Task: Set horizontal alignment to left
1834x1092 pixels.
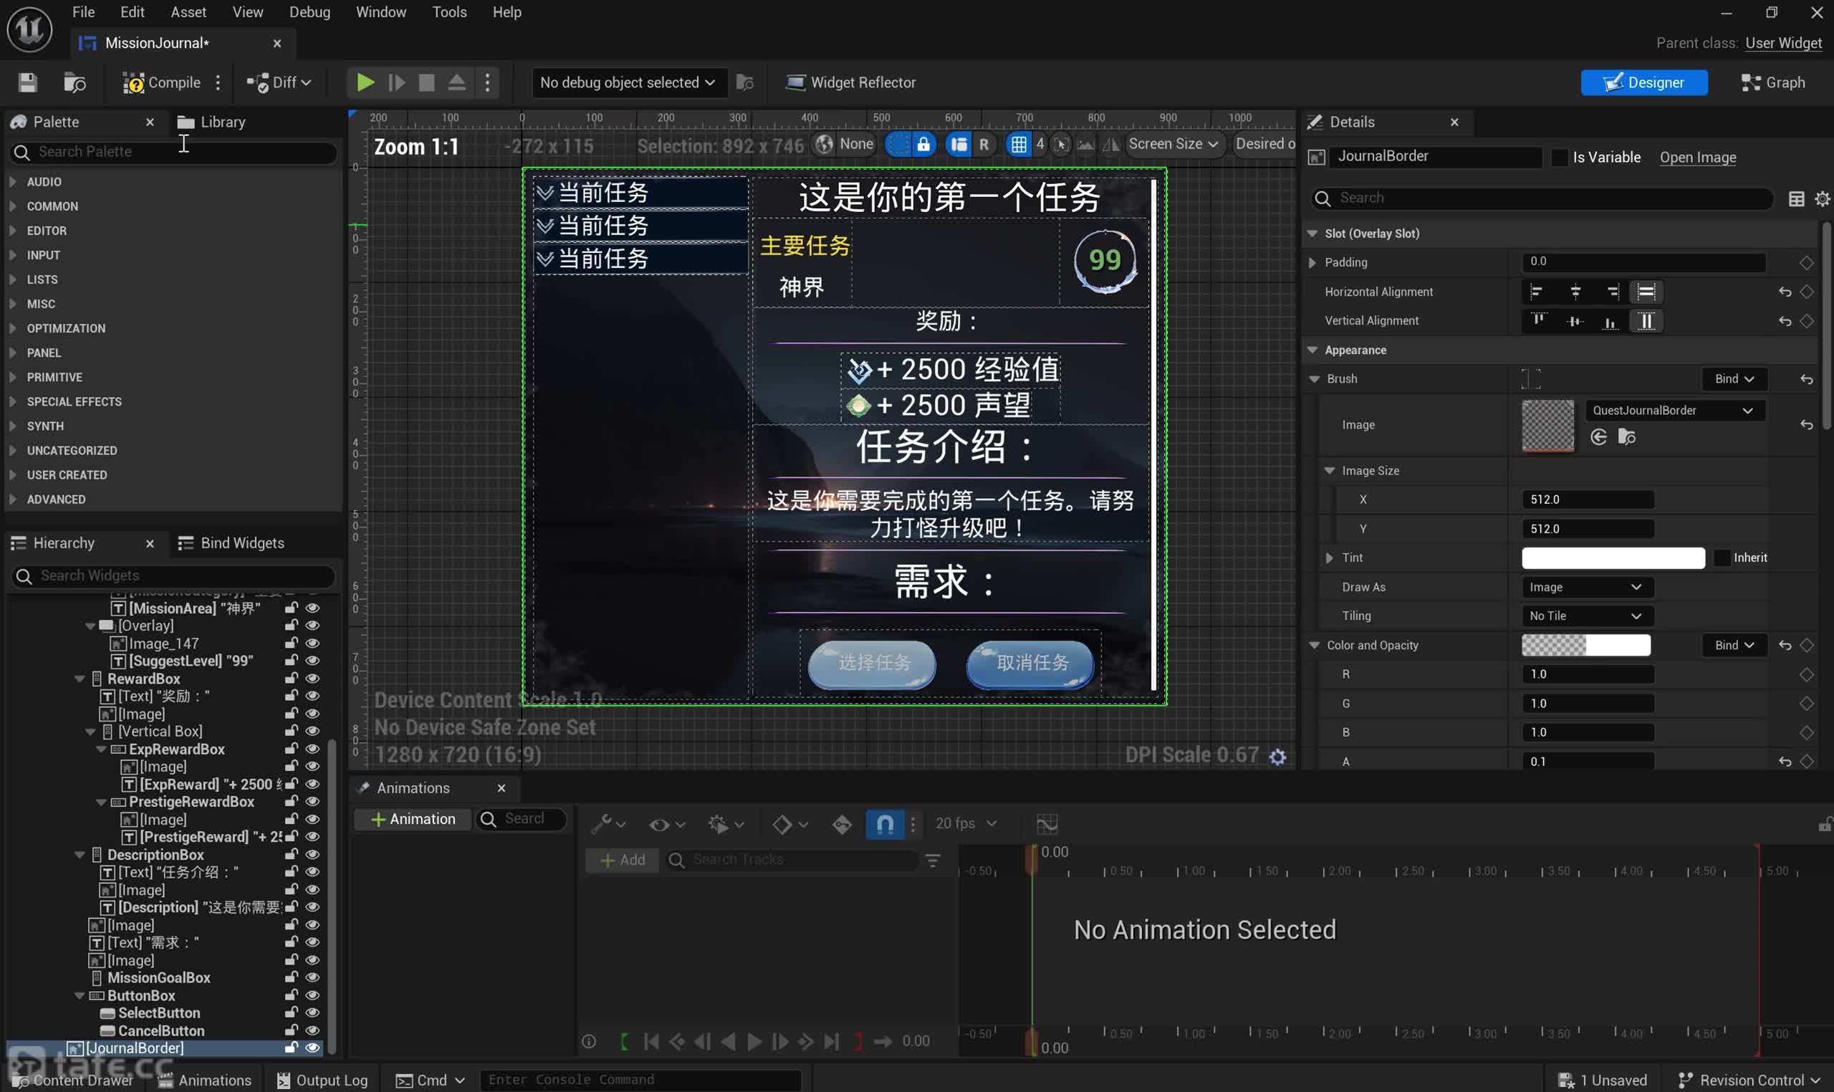Action: point(1536,293)
